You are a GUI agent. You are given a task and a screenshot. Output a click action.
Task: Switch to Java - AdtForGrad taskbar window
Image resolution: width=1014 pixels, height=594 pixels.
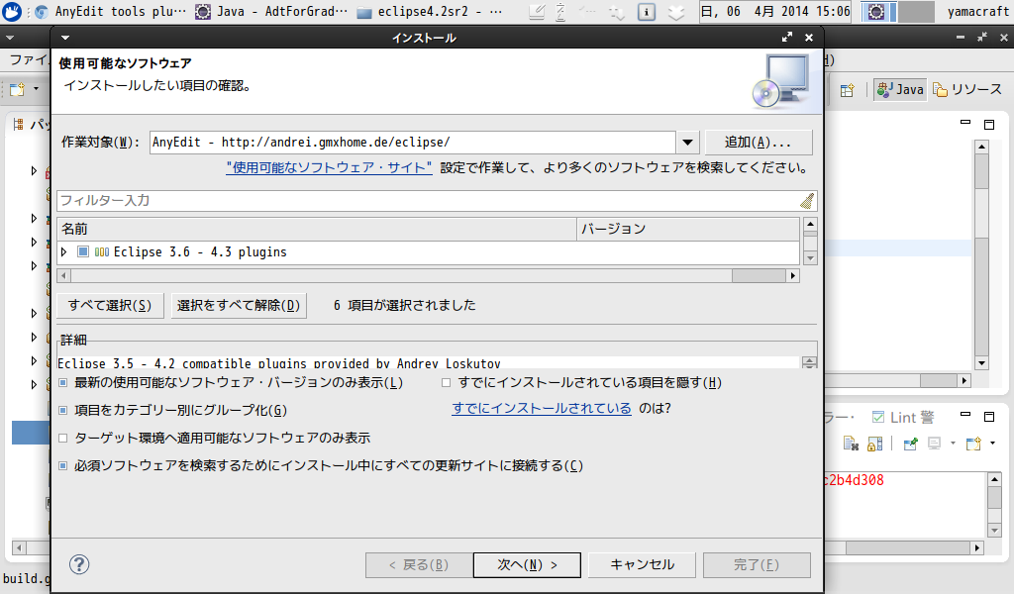pyautogui.click(x=272, y=11)
